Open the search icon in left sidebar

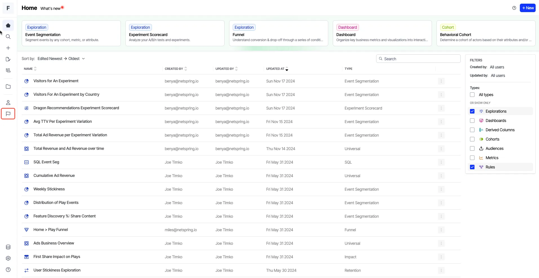tap(8, 37)
